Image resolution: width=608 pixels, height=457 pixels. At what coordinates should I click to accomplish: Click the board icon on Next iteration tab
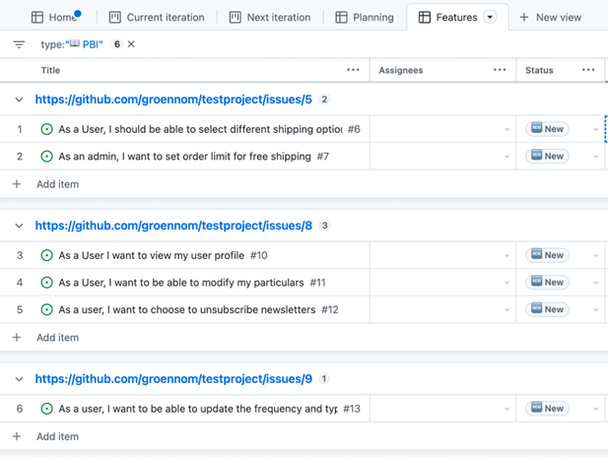click(235, 18)
